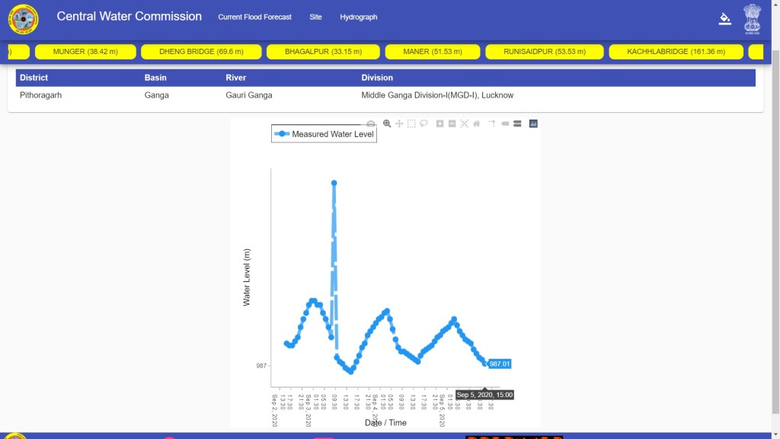Click the Zoom In plus icon
The height and width of the screenshot is (439, 780).
(x=440, y=123)
